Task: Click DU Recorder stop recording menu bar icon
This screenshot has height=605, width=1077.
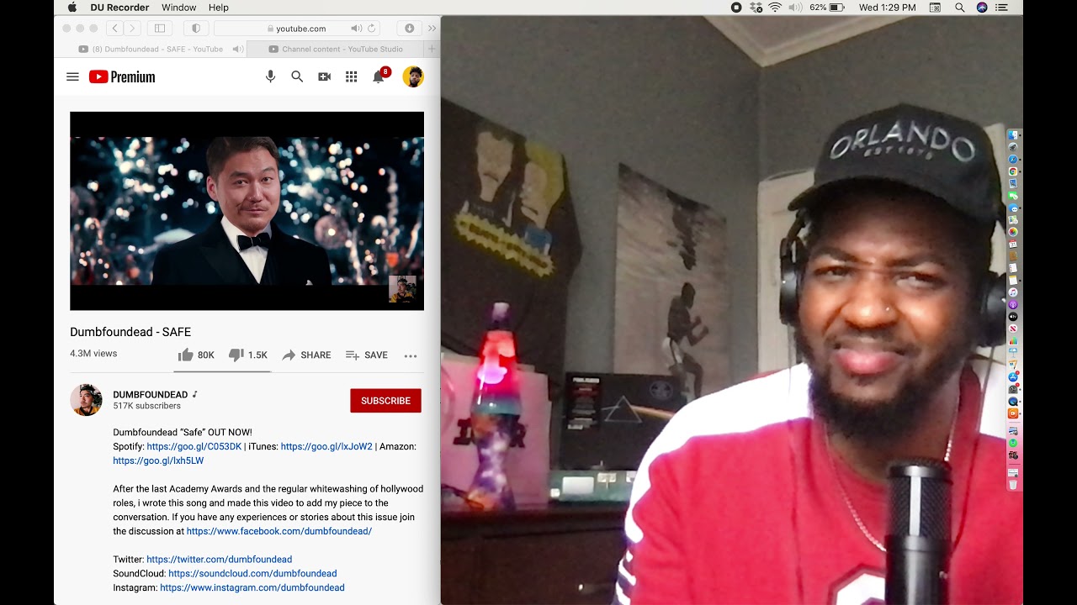Action: click(x=736, y=8)
